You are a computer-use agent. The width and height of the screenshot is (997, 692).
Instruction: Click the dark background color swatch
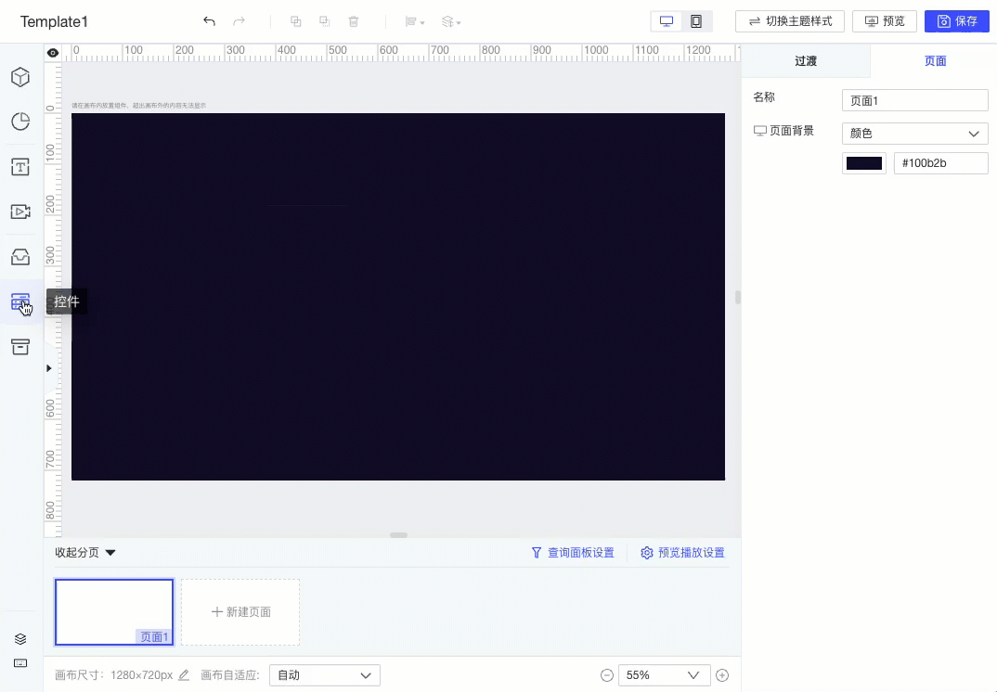(863, 162)
